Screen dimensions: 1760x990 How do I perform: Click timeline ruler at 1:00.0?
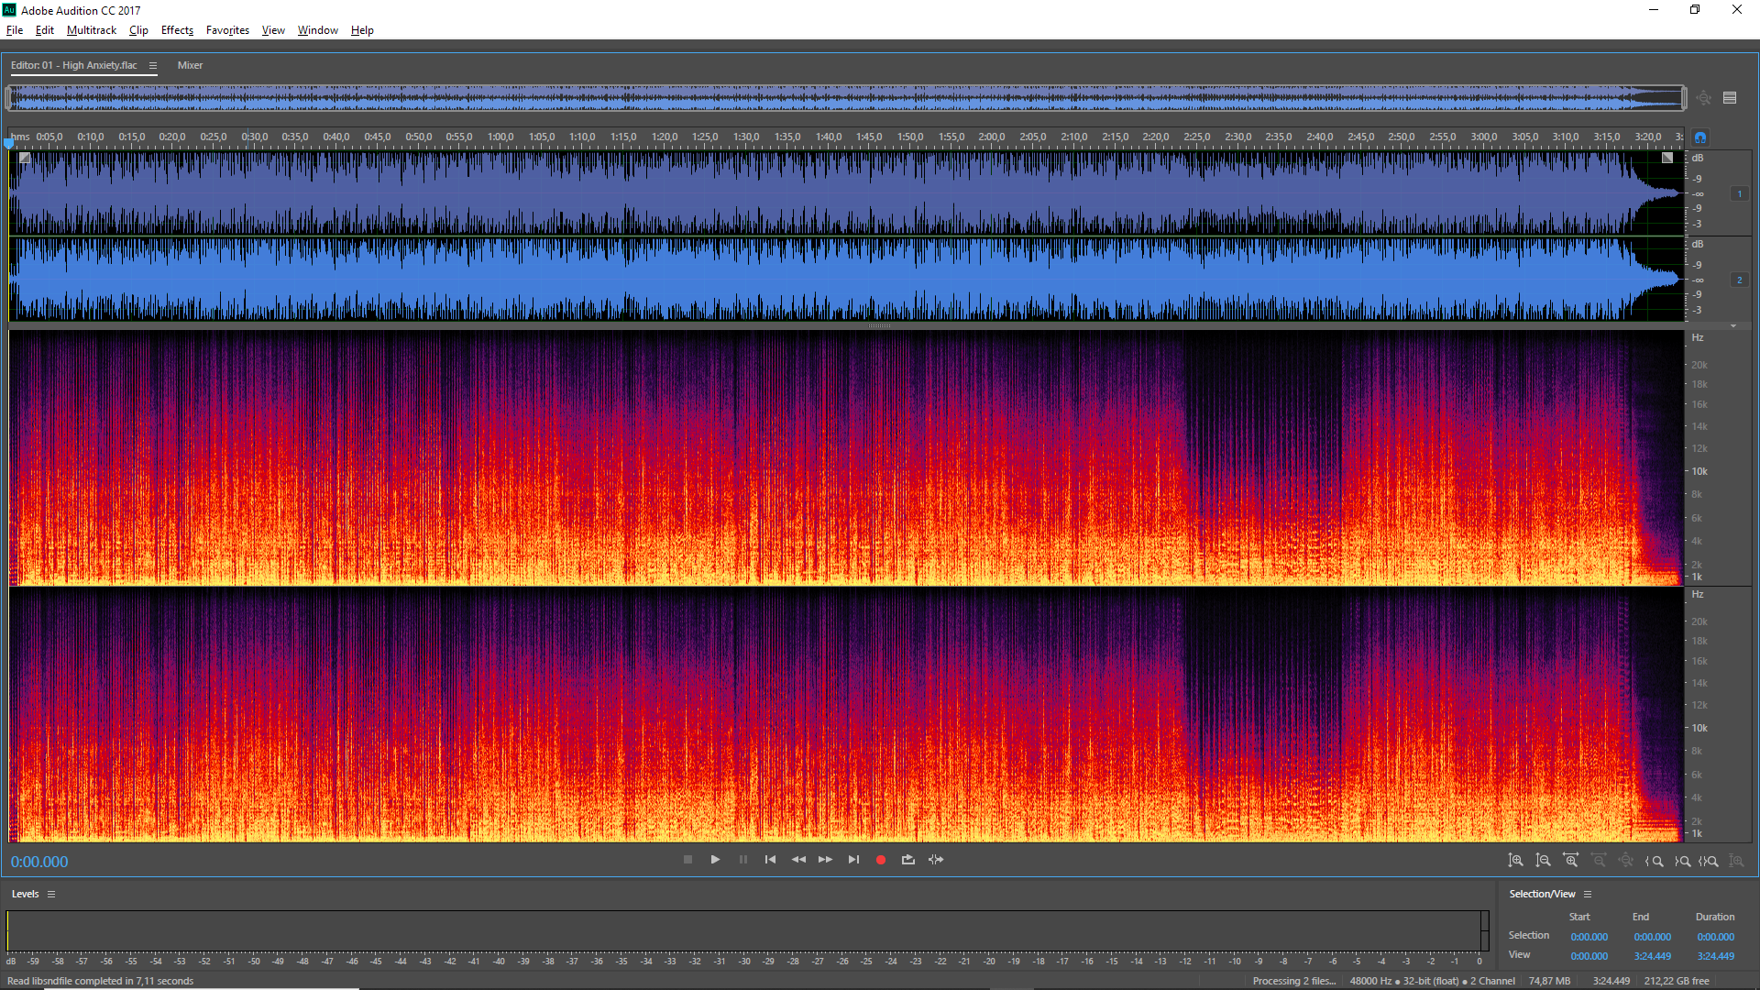pyautogui.click(x=500, y=137)
